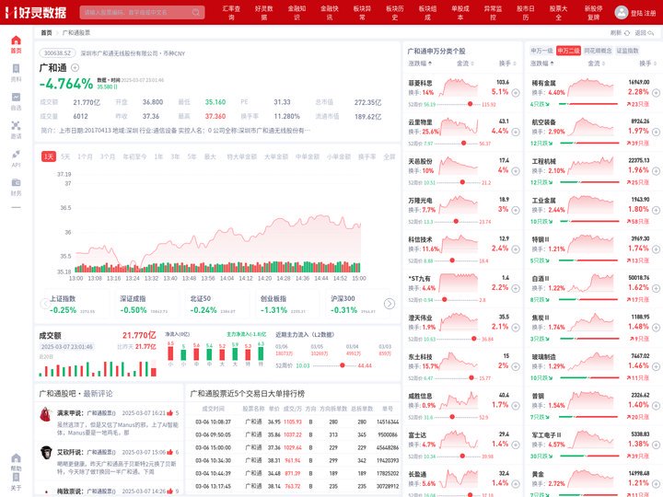
Task: Open 首页 home icon in sidebar
Action: pos(16,40)
